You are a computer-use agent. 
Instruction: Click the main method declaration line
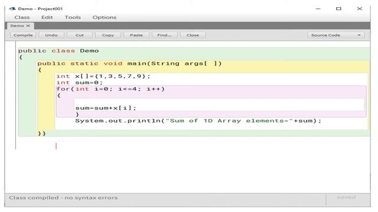tap(129, 64)
